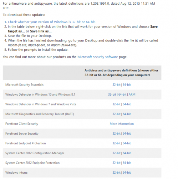Viewport: 178px width, 179px height.
Task: Download 32-bit Forefront Server Security definitions
Action: (x=116, y=134)
